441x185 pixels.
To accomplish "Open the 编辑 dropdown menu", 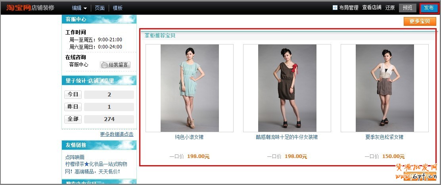I will coord(79,8).
